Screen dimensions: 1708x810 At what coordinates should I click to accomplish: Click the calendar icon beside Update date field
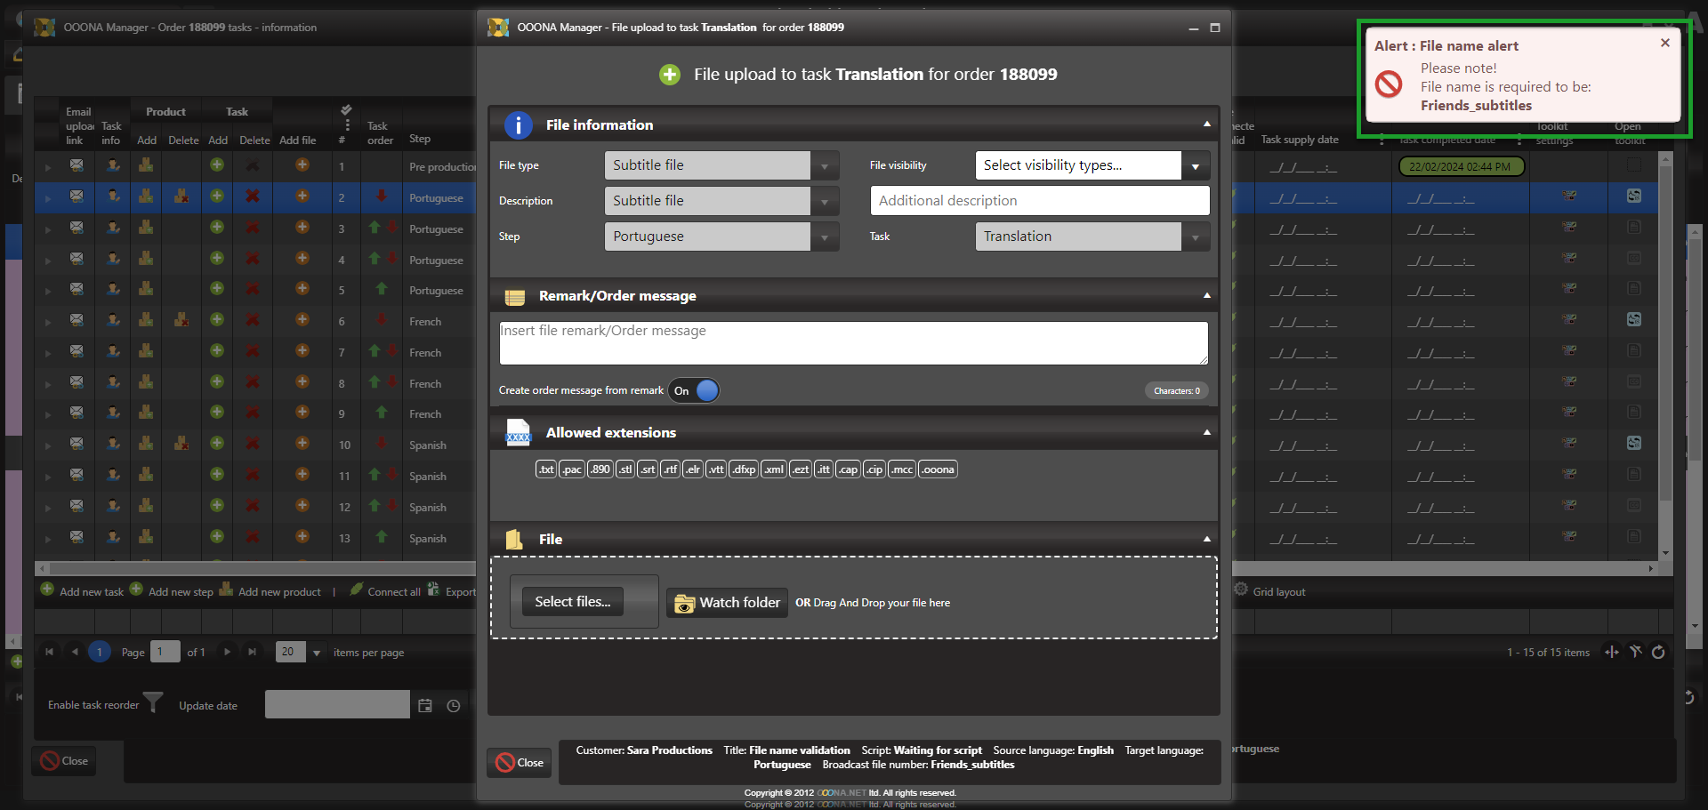pos(425,706)
